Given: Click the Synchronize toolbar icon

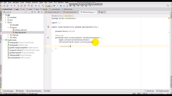Looking at the screenshot, I should pyautogui.click(x=8, y=6).
